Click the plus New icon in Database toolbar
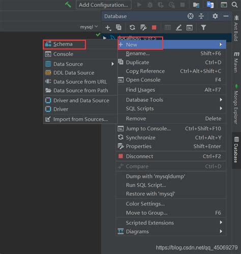241x254 pixels. (x=108, y=27)
